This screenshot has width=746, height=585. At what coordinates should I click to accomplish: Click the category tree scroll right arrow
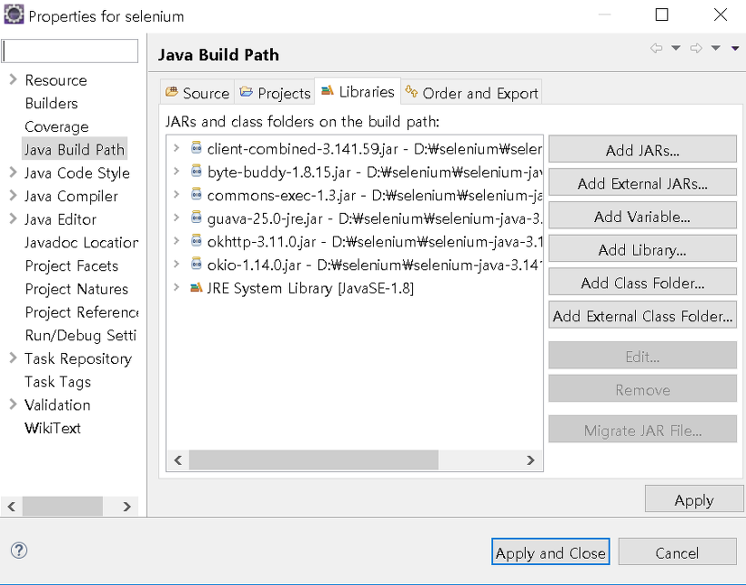tap(126, 507)
